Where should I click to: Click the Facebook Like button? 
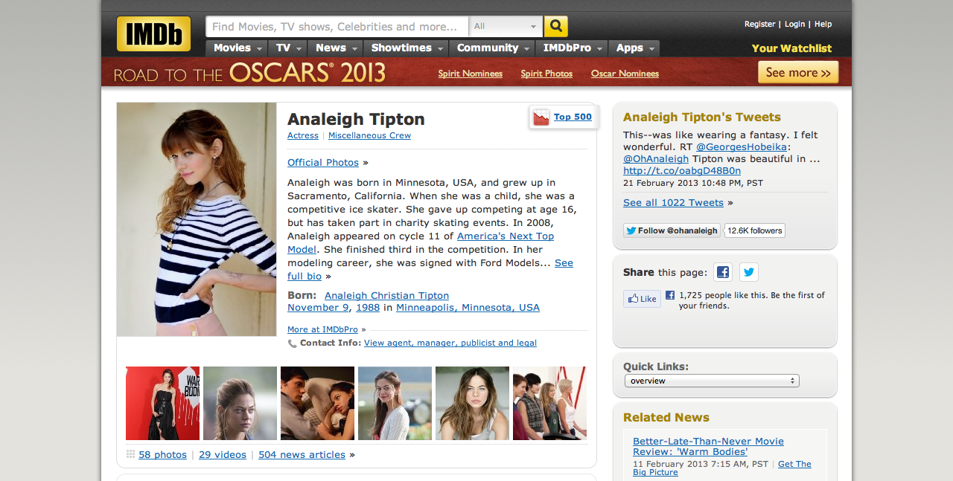pyautogui.click(x=642, y=299)
